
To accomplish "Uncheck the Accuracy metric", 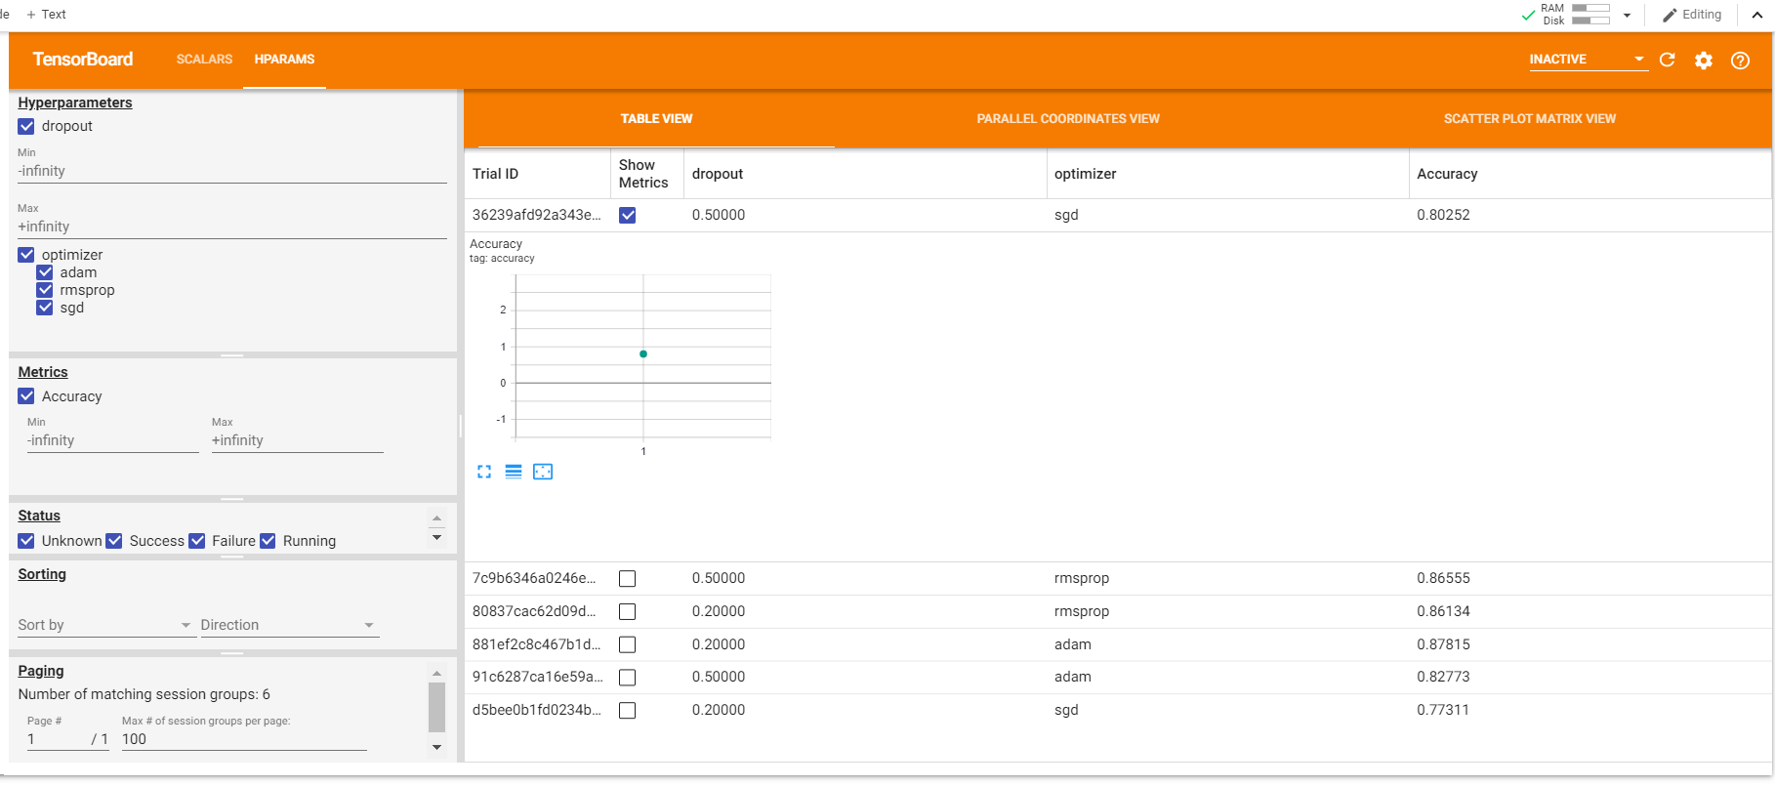I will 26,396.
